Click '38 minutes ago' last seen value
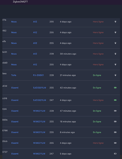Image resolution: width=122 pixels, height=159 pixels. pos(68,54)
